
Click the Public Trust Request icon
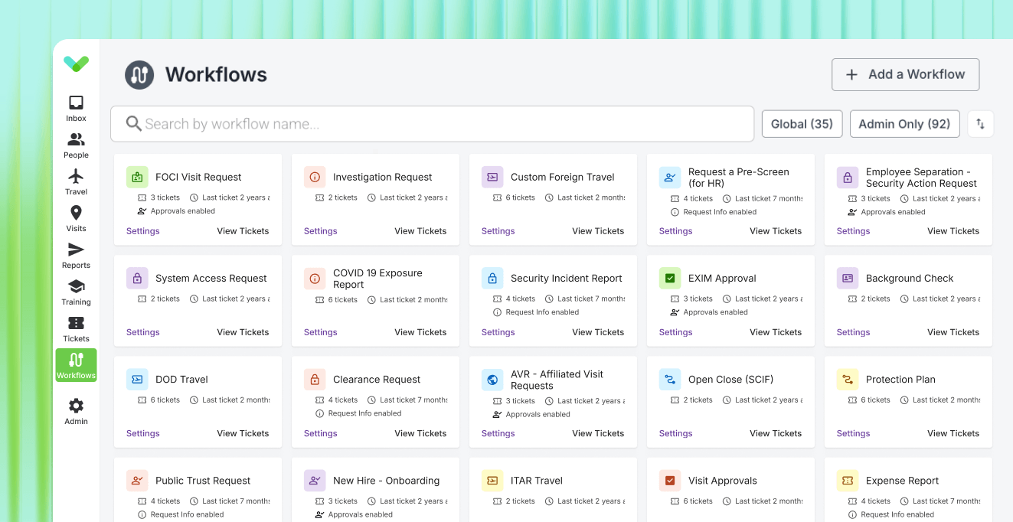coord(137,480)
